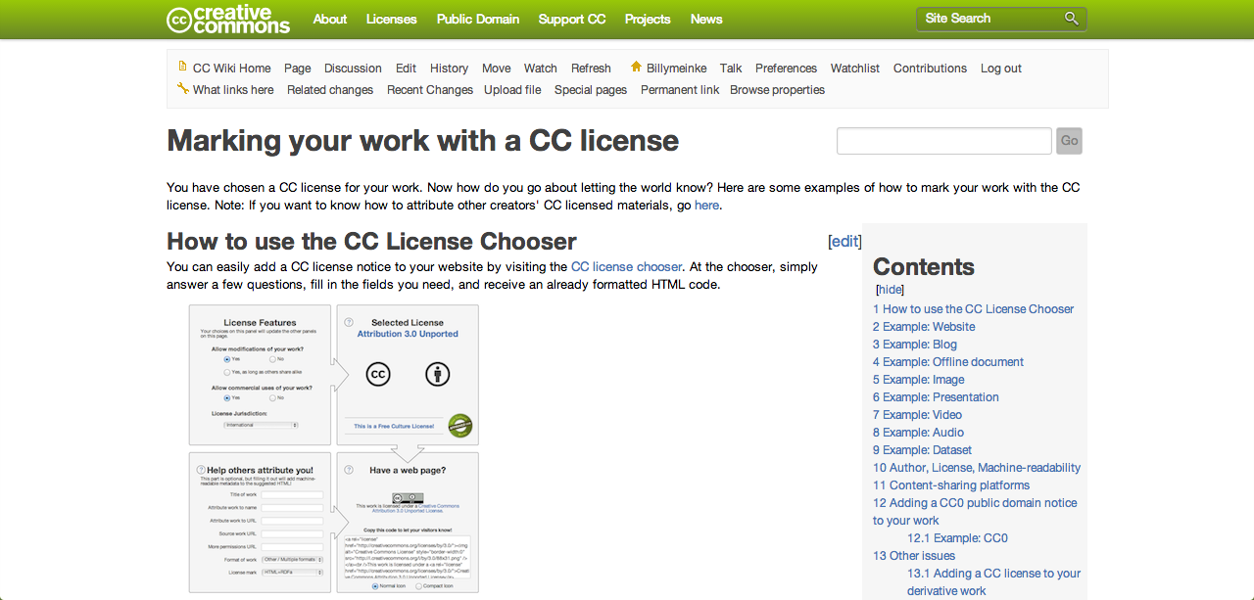The image size is (1254, 600).
Task: Click the section edit link
Action: [x=845, y=241]
